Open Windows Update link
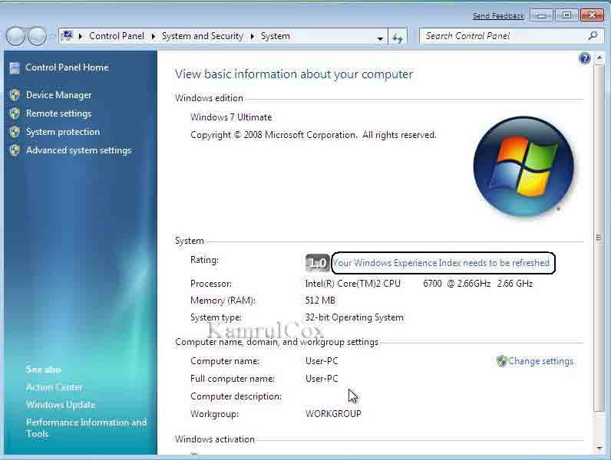The height and width of the screenshot is (460, 611). pos(61,405)
